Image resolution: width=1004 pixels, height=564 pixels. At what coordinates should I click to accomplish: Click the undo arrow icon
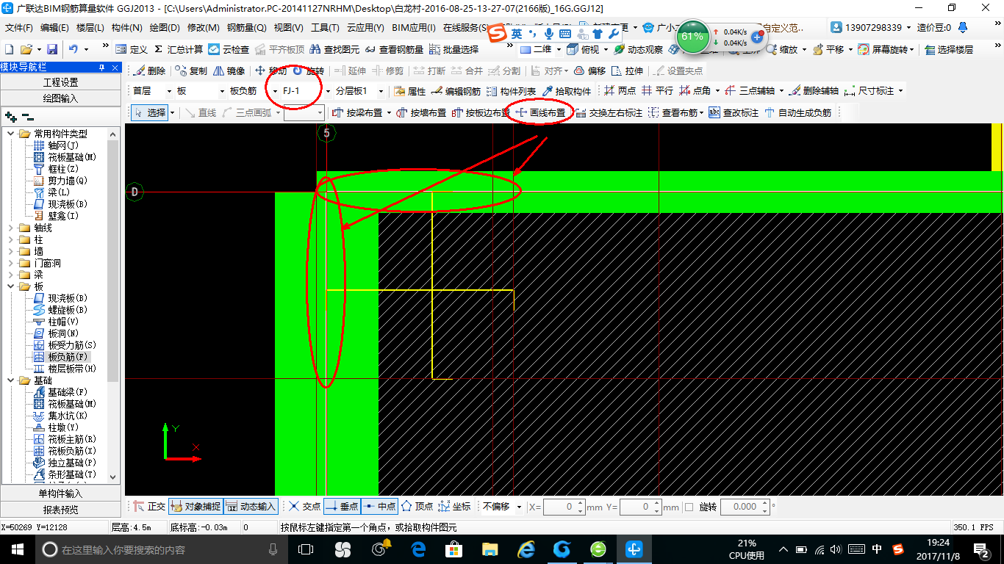(x=73, y=49)
